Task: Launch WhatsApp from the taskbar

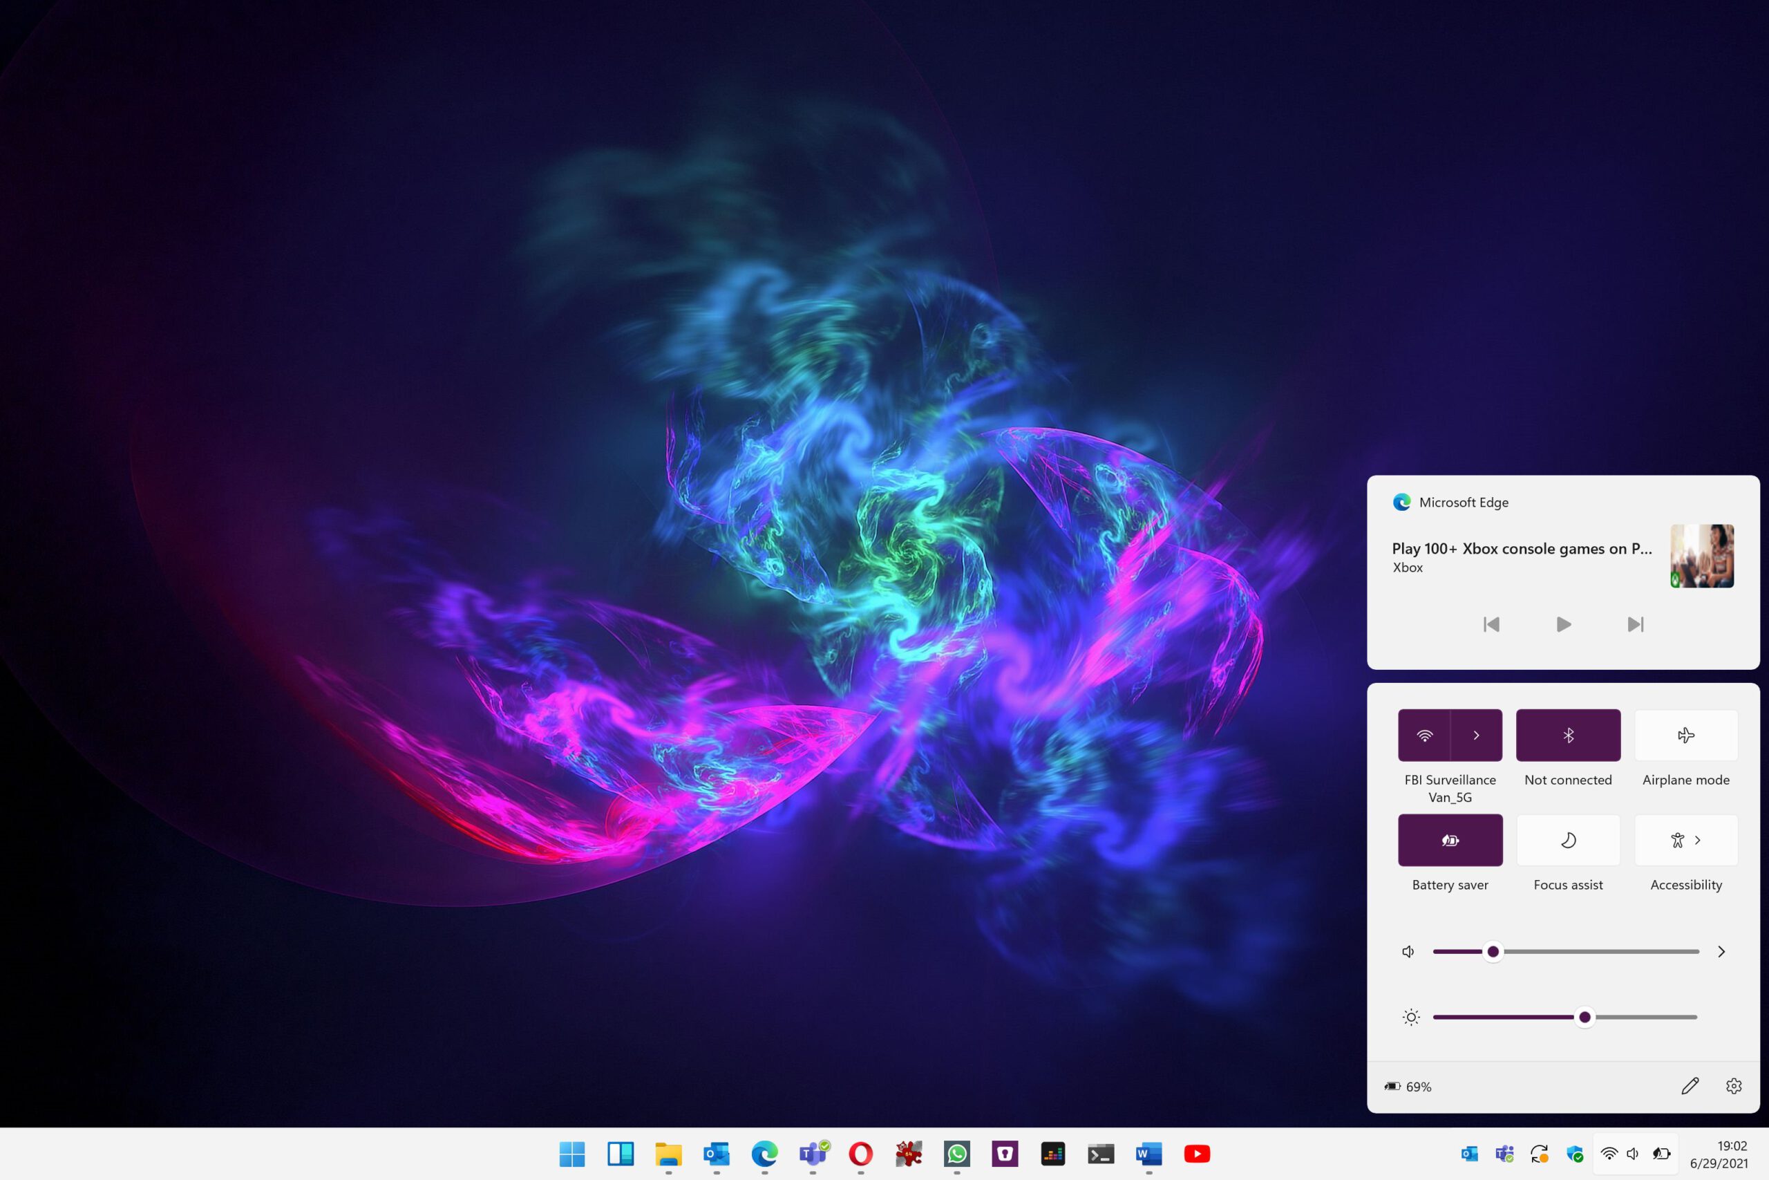Action: point(956,1153)
